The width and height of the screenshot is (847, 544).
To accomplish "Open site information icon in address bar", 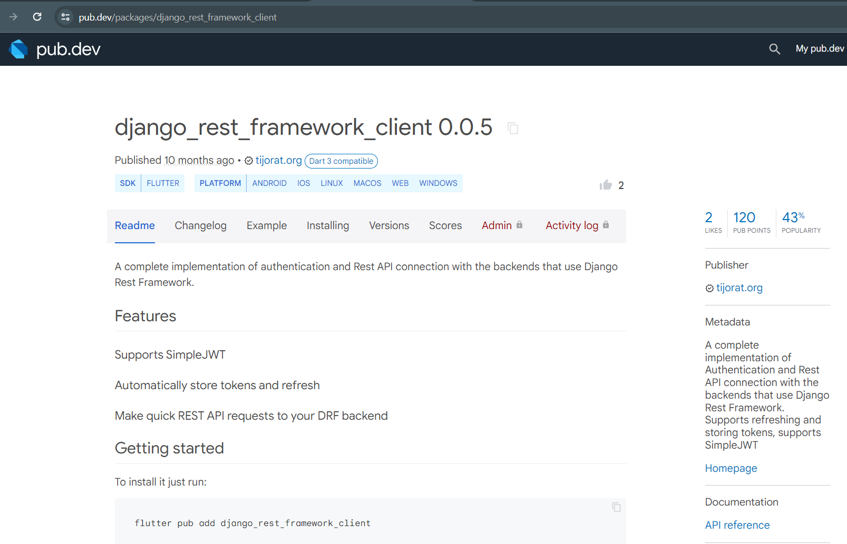I will pos(65,17).
